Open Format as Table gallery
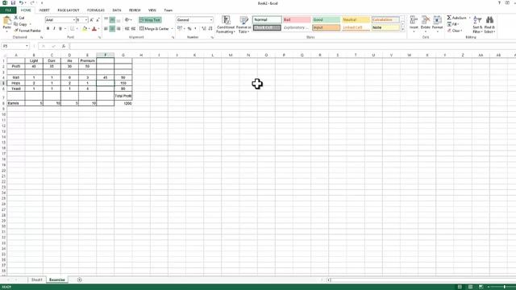Image resolution: width=516 pixels, height=290 pixels. pyautogui.click(x=243, y=25)
